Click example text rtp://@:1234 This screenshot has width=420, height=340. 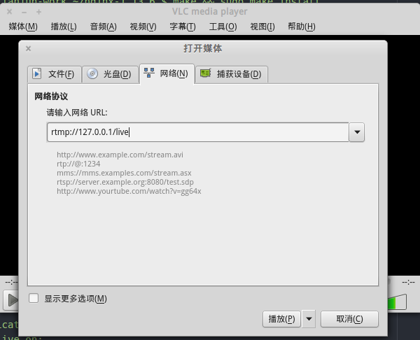pyautogui.click(x=78, y=164)
